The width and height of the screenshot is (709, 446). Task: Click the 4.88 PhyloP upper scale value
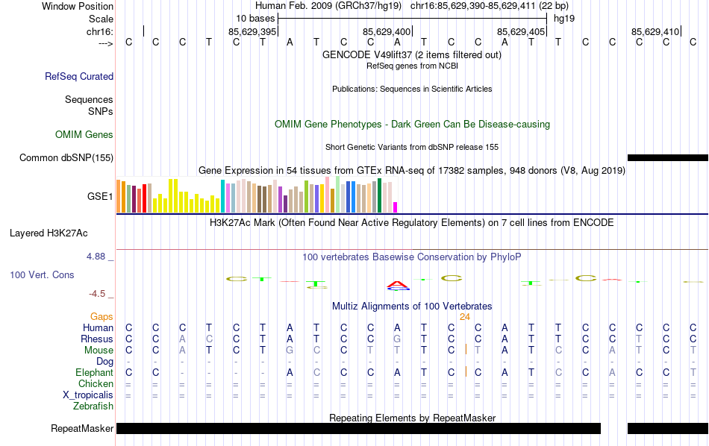tap(96, 257)
